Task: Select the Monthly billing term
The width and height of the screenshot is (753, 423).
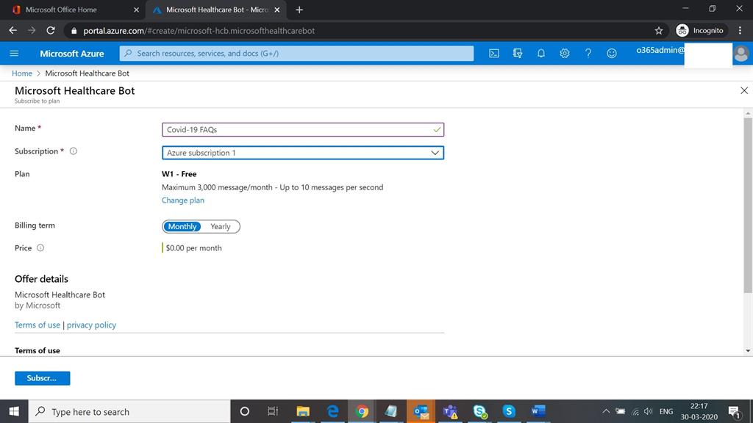Action: point(182,226)
